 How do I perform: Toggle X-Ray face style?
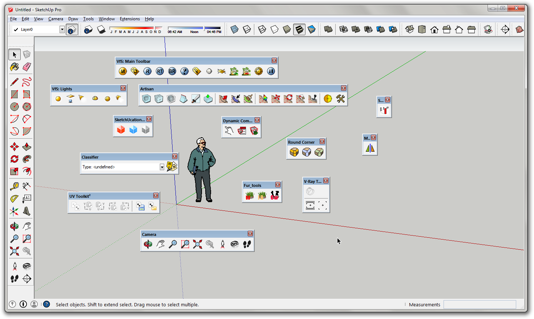235,29
